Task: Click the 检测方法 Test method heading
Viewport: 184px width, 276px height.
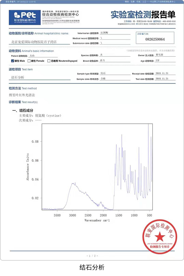Action: 23,88
